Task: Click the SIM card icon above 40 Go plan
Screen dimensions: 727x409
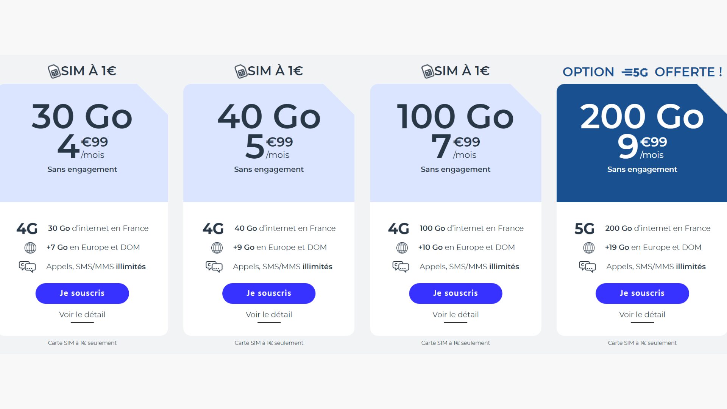Action: point(241,71)
